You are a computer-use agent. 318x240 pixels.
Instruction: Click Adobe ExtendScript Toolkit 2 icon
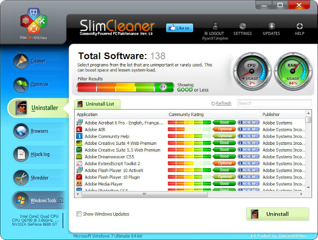pos(79,163)
